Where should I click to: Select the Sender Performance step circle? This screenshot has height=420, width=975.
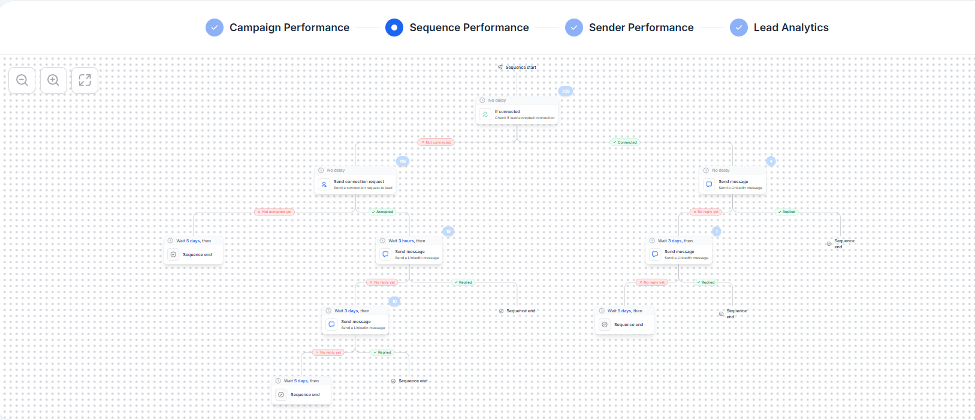574,28
